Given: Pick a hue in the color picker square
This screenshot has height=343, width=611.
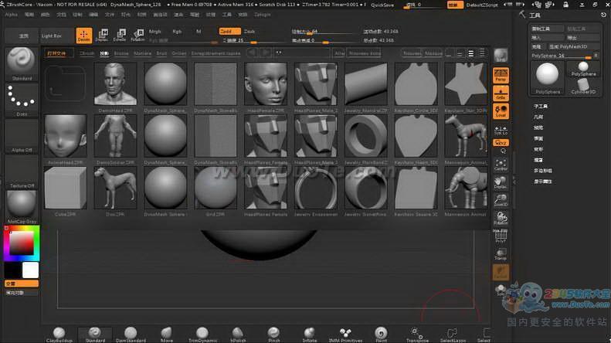Looking at the screenshot, I should click(x=22, y=243).
